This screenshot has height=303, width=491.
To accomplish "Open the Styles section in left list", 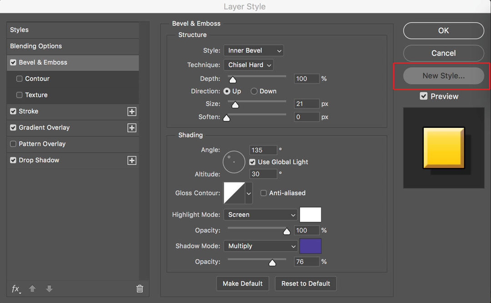I will [20, 30].
